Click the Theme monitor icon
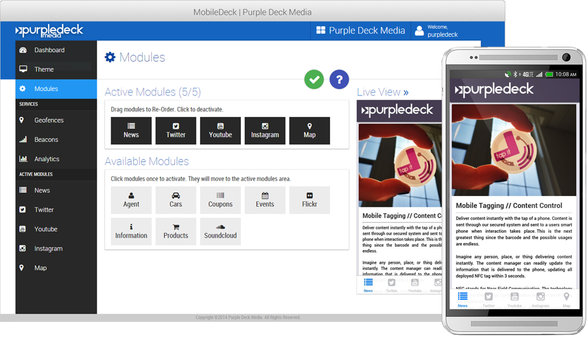This screenshot has width=587, height=339. pyautogui.click(x=23, y=69)
